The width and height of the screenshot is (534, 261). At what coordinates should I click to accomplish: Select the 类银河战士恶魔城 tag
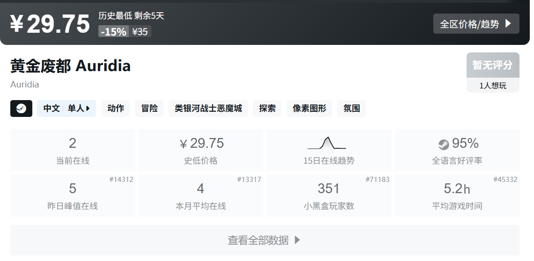click(208, 109)
